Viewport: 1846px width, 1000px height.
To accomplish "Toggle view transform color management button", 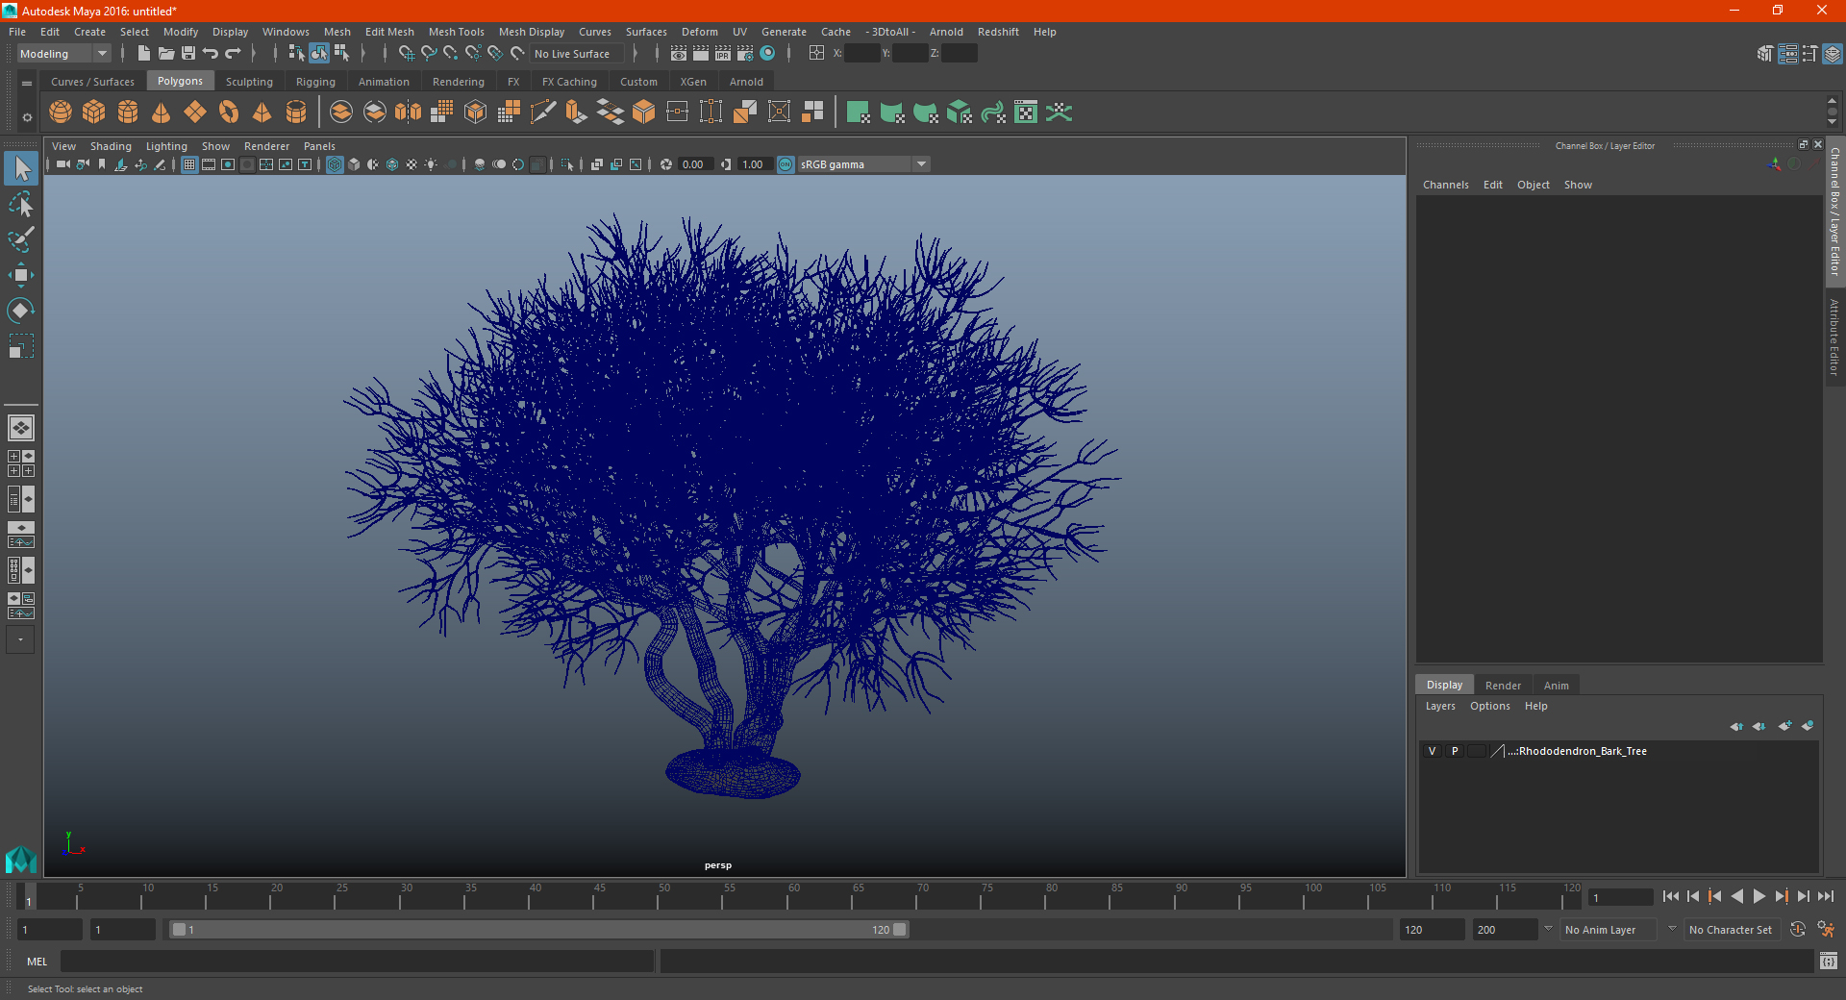I will click(x=786, y=164).
